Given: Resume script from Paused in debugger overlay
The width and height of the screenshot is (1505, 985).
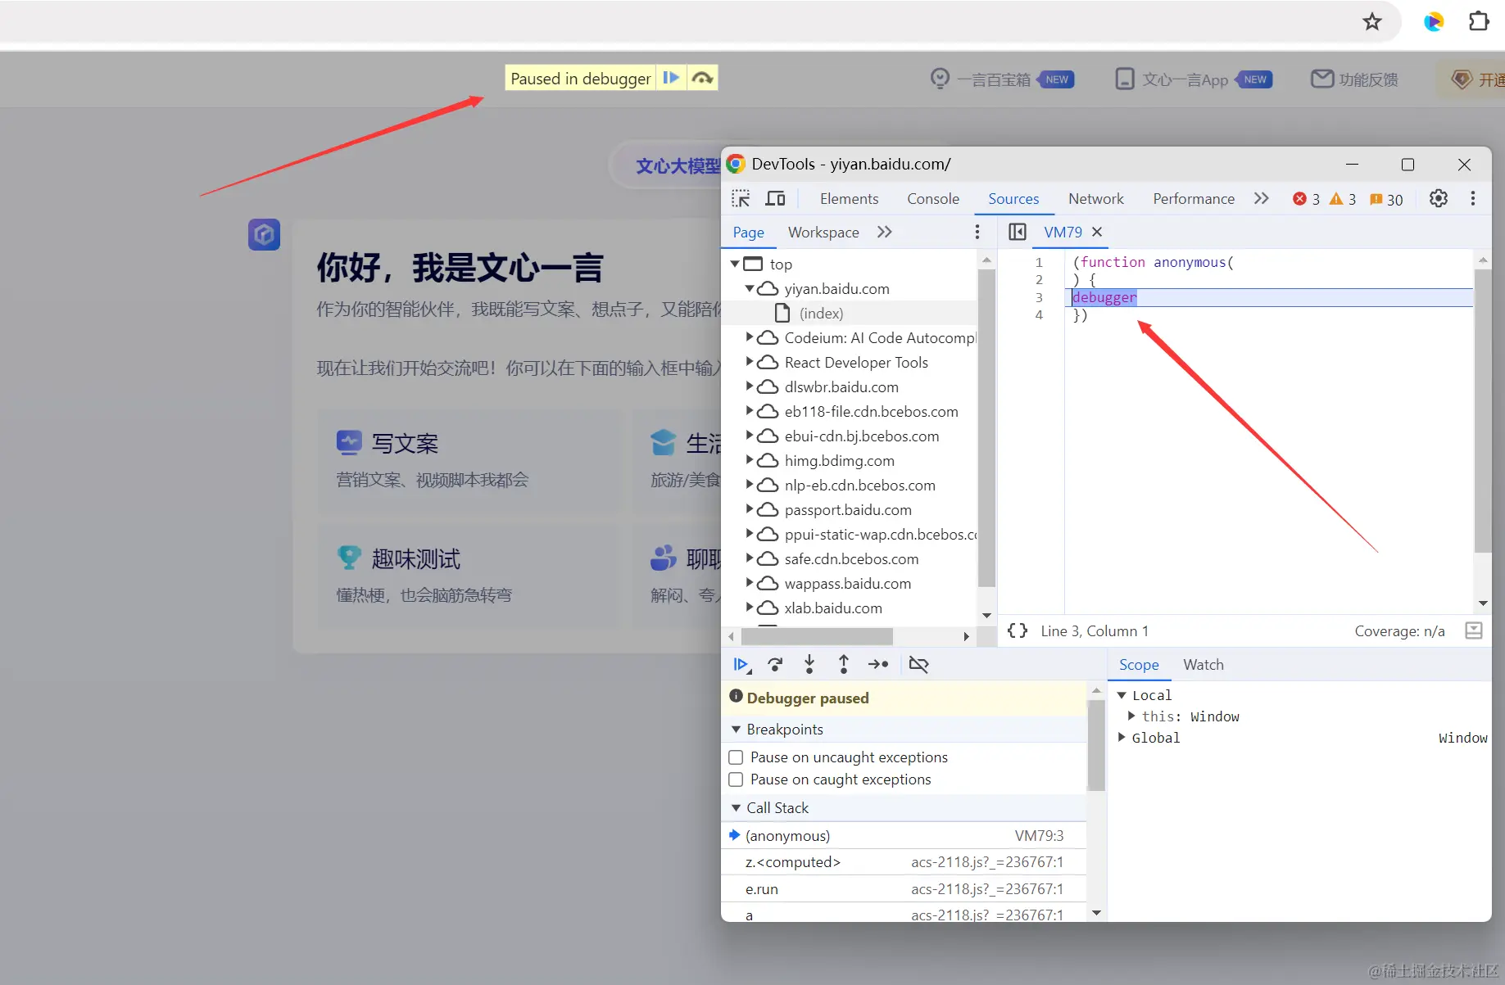Looking at the screenshot, I should [671, 78].
